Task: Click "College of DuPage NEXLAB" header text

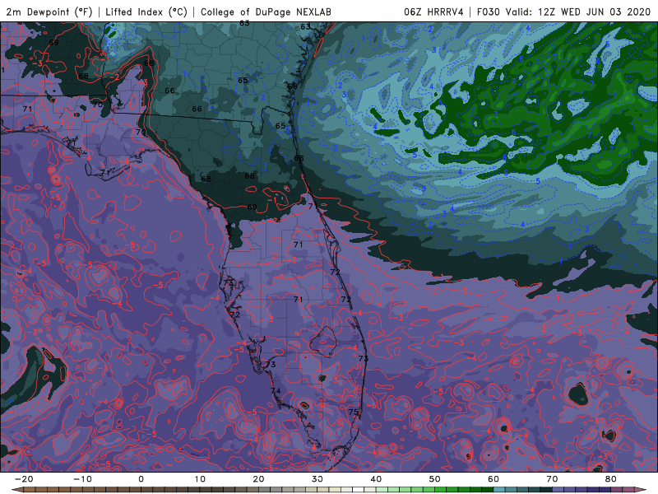Action: 266,12
